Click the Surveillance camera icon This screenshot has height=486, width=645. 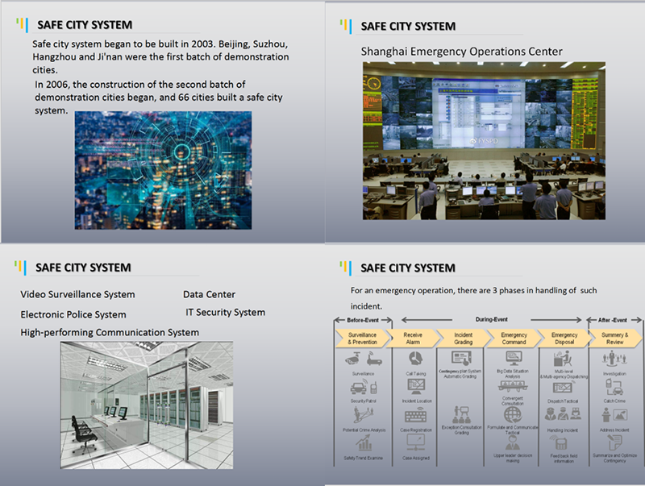click(x=353, y=359)
